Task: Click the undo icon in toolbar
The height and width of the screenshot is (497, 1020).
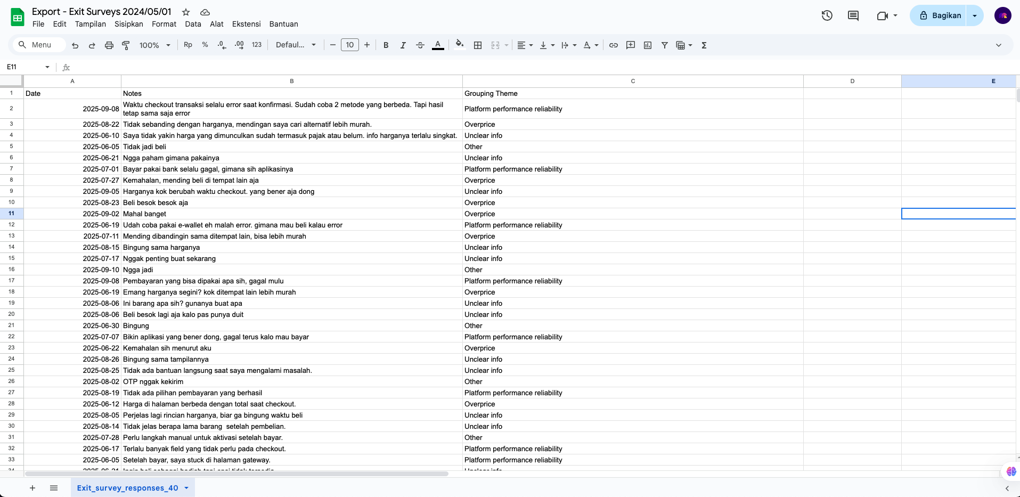Action: 75,45
